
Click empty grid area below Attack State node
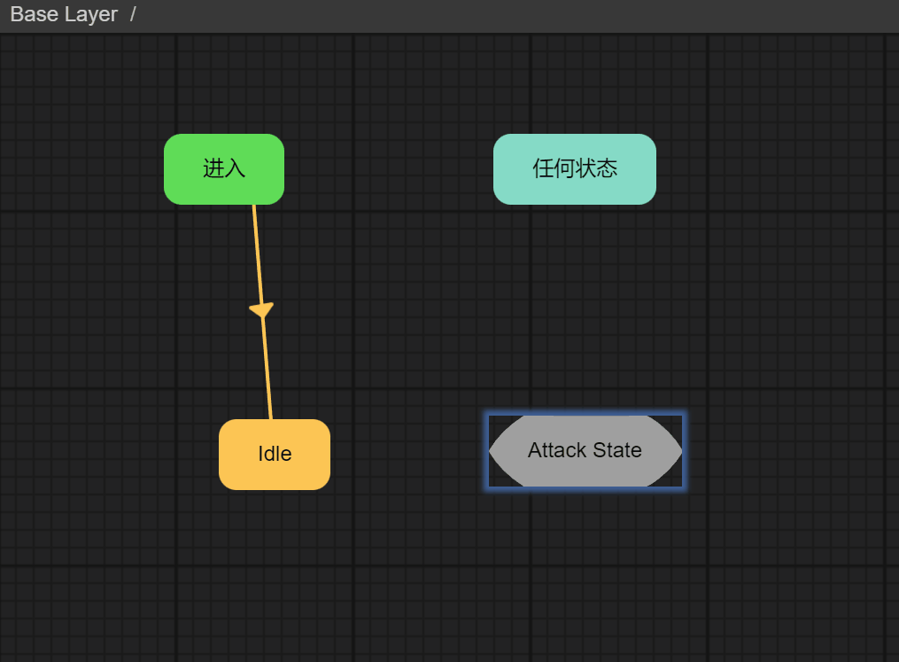pyautogui.click(x=585, y=567)
